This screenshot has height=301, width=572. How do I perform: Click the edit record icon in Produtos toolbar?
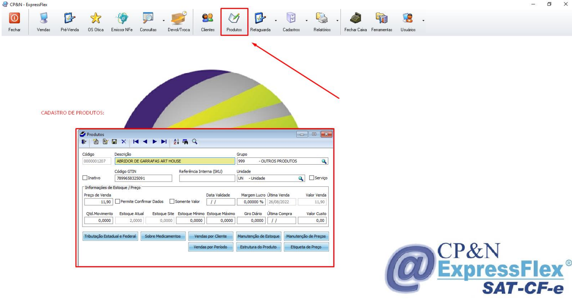(105, 142)
